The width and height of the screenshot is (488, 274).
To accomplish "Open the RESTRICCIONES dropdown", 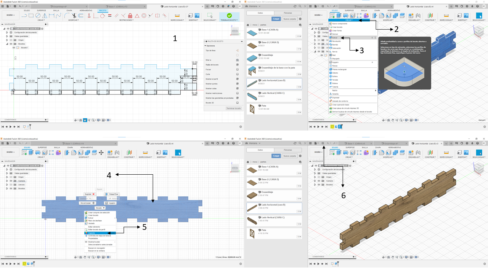I will tap(126, 20).
